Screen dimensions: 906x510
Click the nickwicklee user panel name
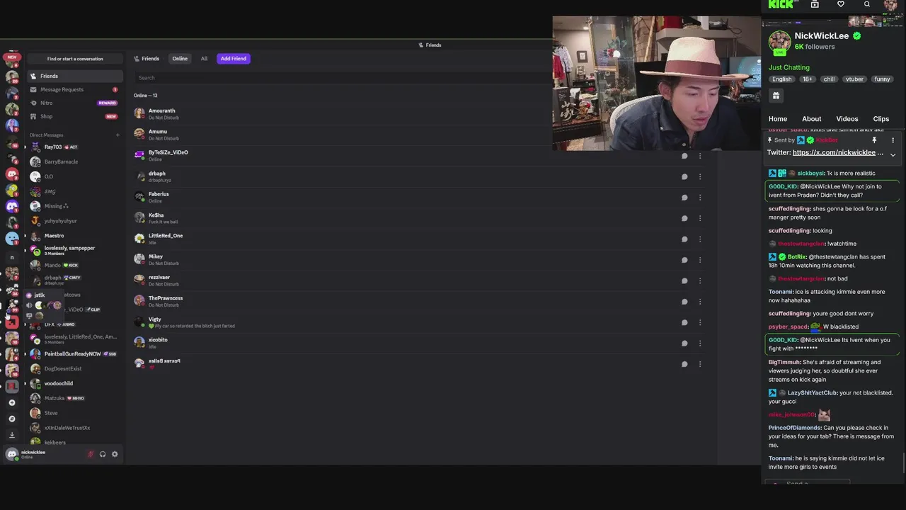[33, 452]
